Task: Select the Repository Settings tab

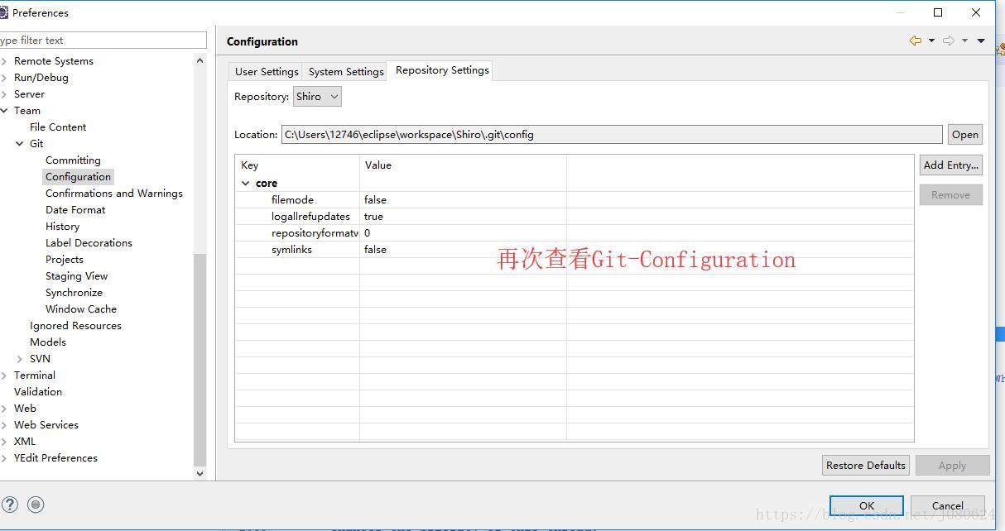Action: [442, 70]
